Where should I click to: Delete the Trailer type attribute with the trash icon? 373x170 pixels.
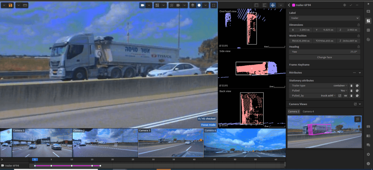coord(351,85)
